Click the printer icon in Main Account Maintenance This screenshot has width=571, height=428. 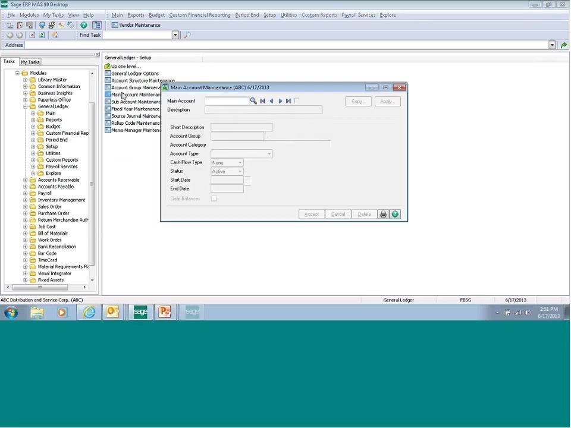pos(383,214)
